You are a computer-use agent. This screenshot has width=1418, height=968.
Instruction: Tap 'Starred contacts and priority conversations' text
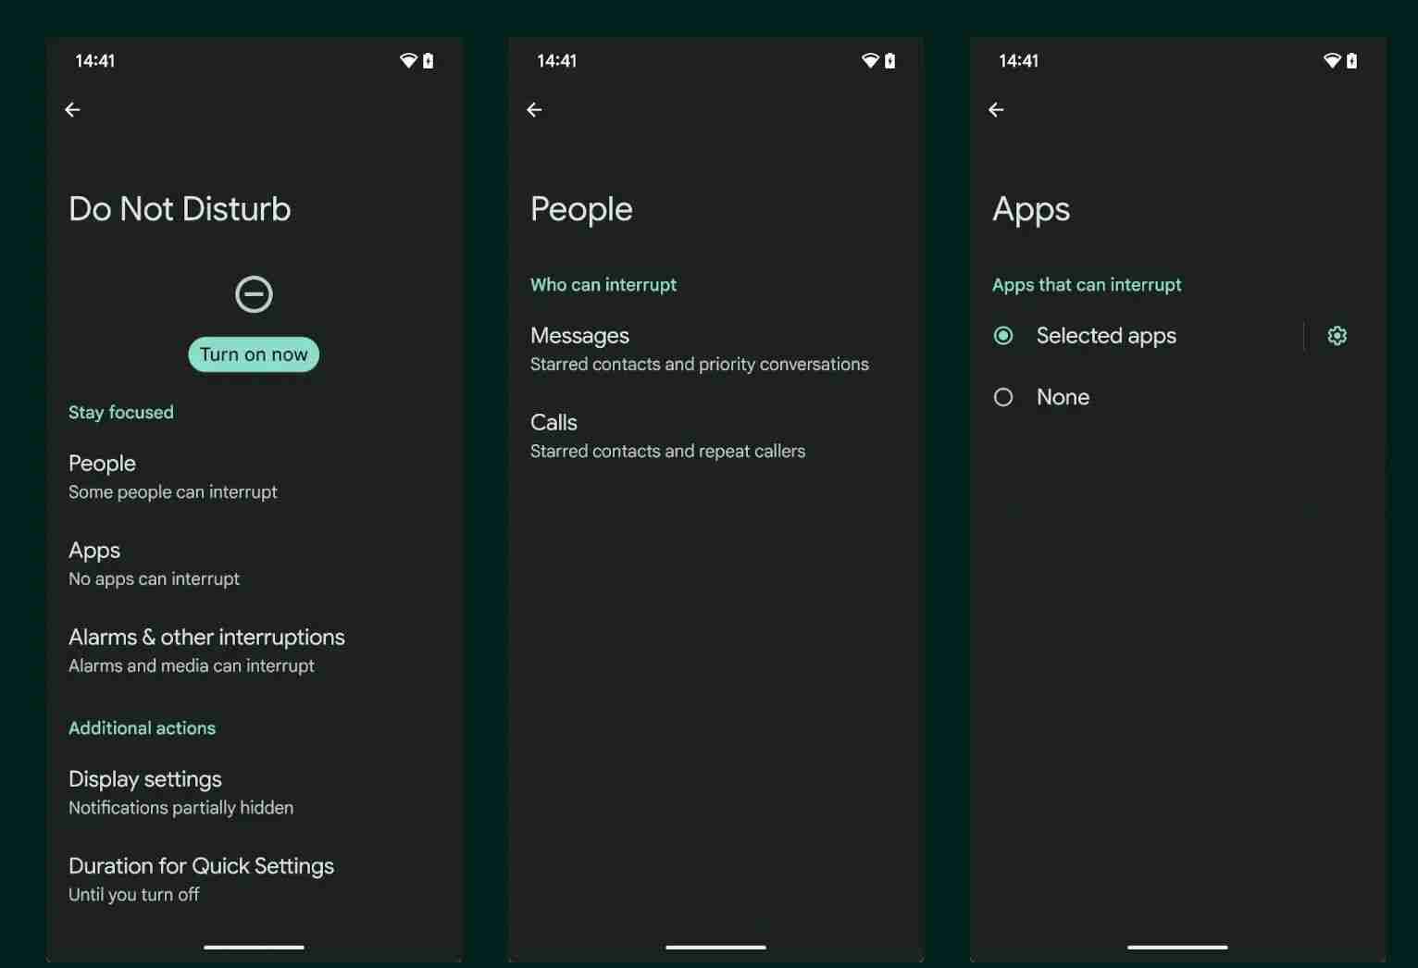coord(700,365)
